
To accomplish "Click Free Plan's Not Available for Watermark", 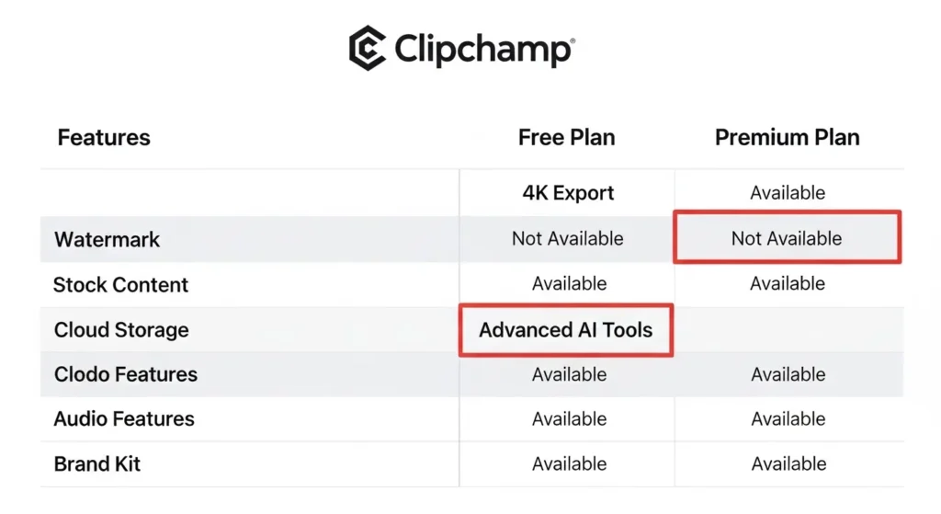I will click(x=568, y=239).
